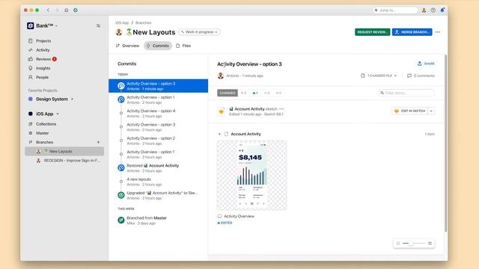Select the commit Activity Overview - option 4
This screenshot has height=269, width=479.
(158, 114)
